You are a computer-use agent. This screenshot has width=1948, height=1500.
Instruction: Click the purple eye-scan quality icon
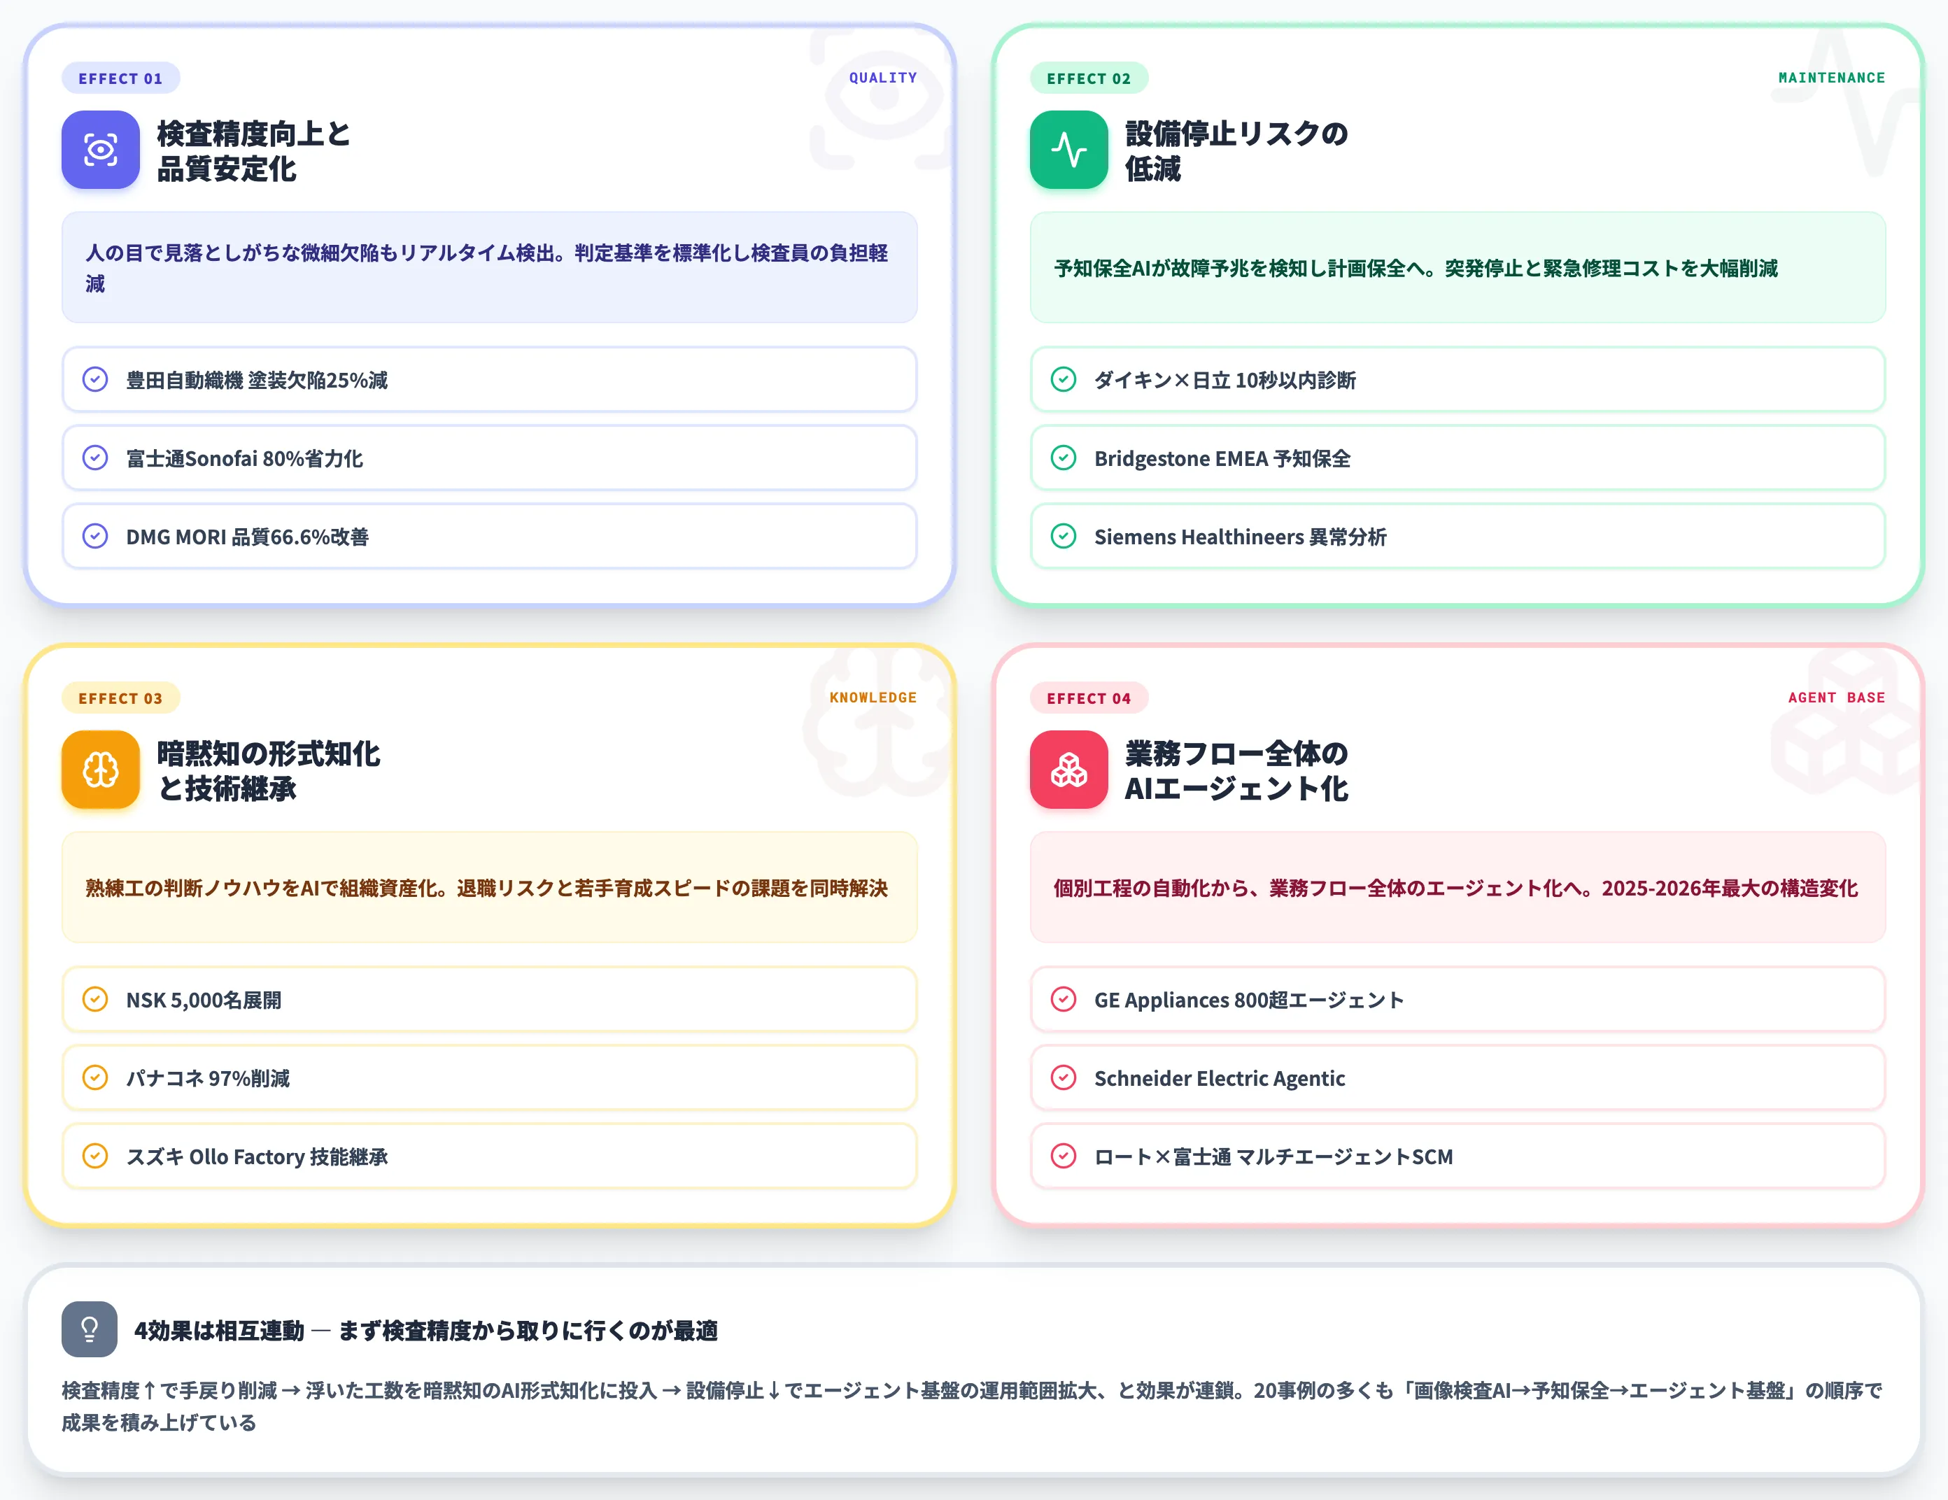click(x=100, y=150)
